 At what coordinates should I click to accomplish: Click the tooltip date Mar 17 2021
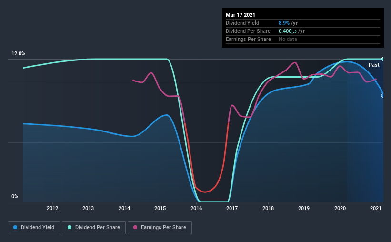pyautogui.click(x=241, y=15)
